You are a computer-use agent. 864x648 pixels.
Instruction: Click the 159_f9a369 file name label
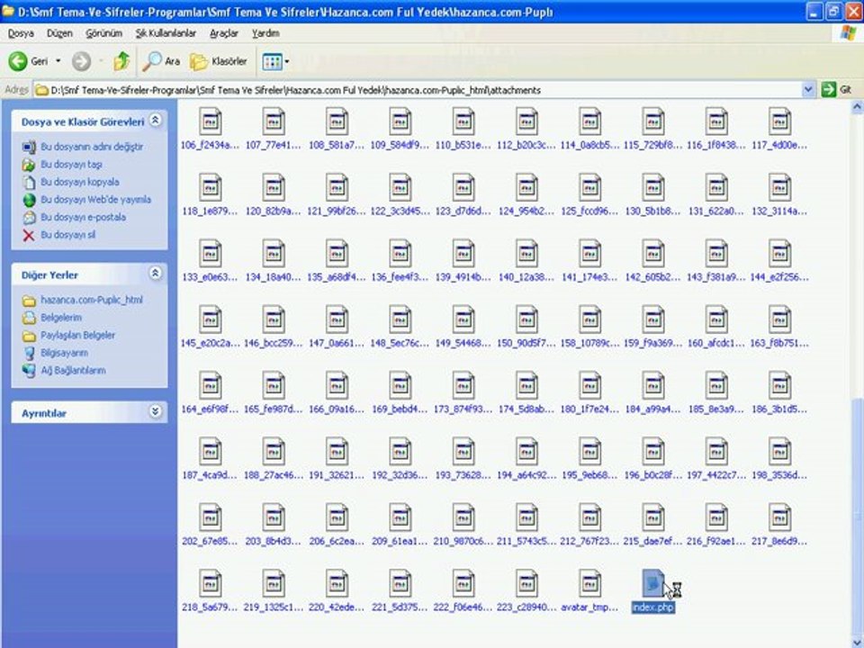(653, 343)
